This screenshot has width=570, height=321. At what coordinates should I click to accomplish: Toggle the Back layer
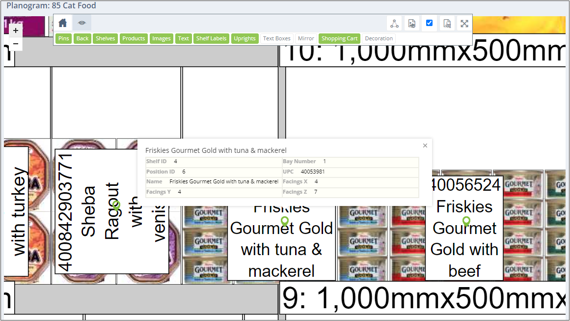[82, 38]
